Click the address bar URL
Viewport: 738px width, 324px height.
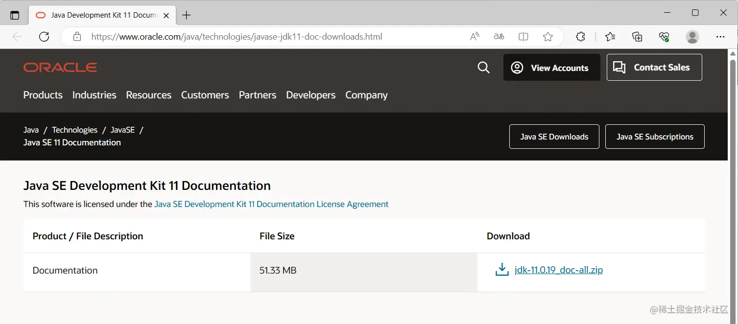pyautogui.click(x=237, y=37)
